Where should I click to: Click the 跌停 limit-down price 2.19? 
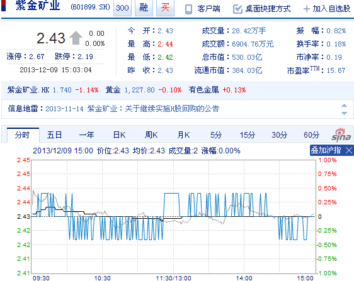point(85,57)
